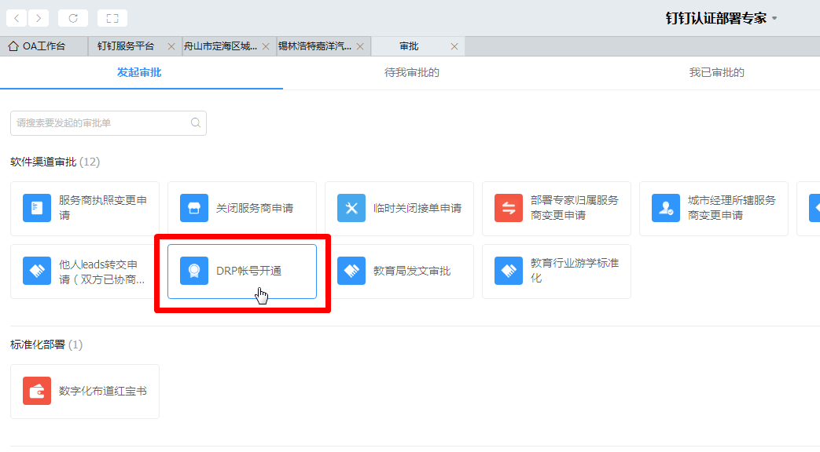Viewport: 820px width, 452px height.
Task: Click the 教育行业游学标准化 tag icon
Action: (509, 271)
